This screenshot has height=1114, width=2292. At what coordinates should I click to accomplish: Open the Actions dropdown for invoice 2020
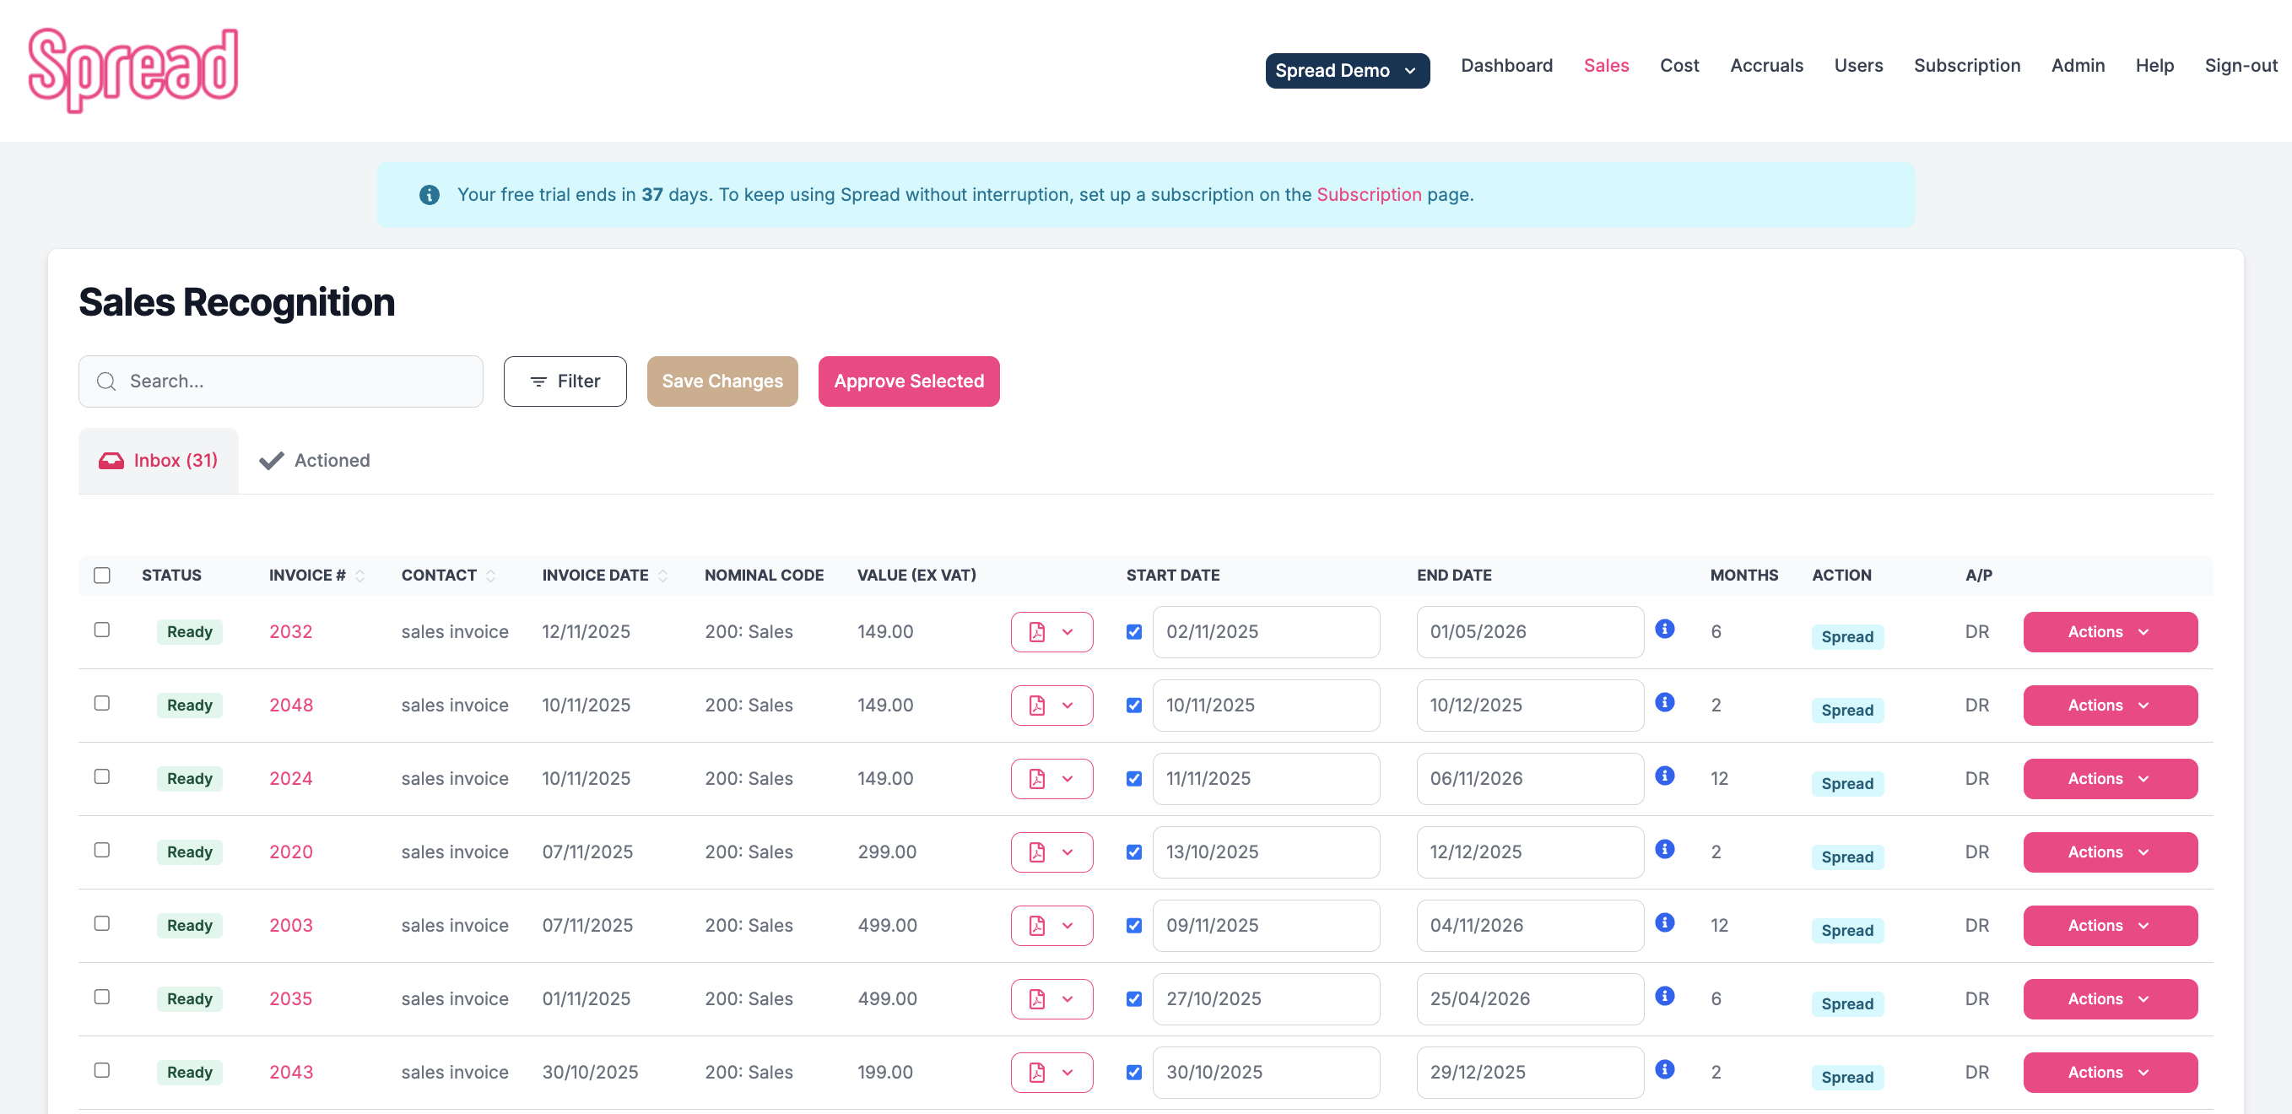2110,852
